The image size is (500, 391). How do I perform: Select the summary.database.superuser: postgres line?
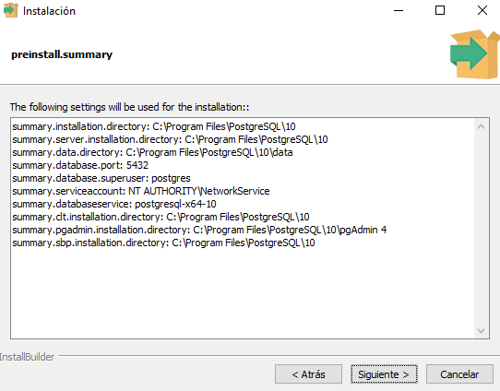[x=101, y=178]
